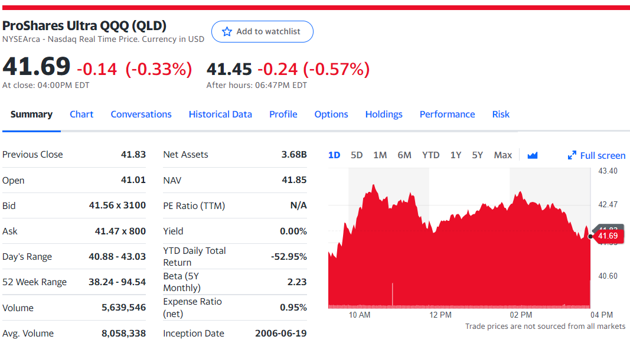Switch to the Chart tab
630x346 pixels.
click(x=81, y=114)
